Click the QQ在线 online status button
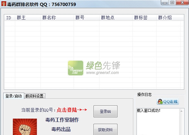Screen dimensions: 189x135 (x=168, y=101)
